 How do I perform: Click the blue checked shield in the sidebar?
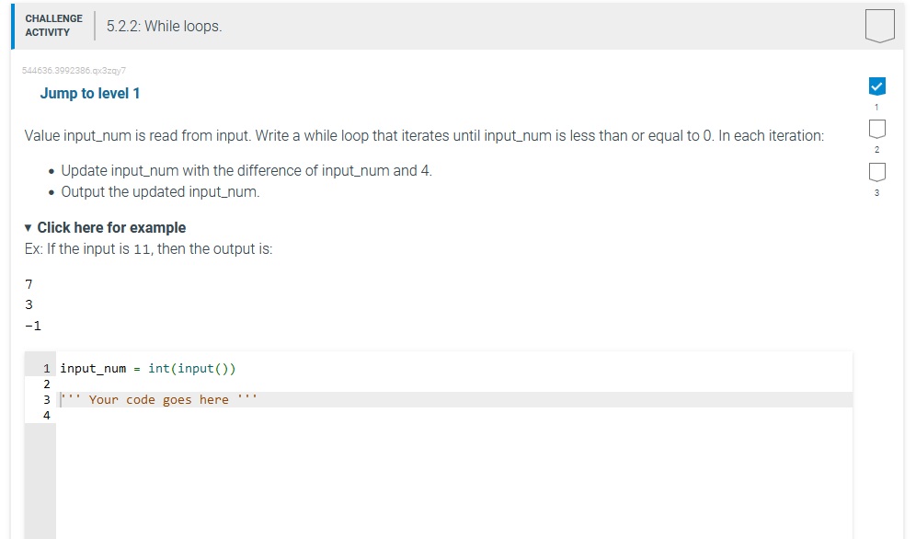876,85
